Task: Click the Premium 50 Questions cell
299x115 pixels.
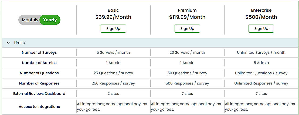Action: point(187,73)
